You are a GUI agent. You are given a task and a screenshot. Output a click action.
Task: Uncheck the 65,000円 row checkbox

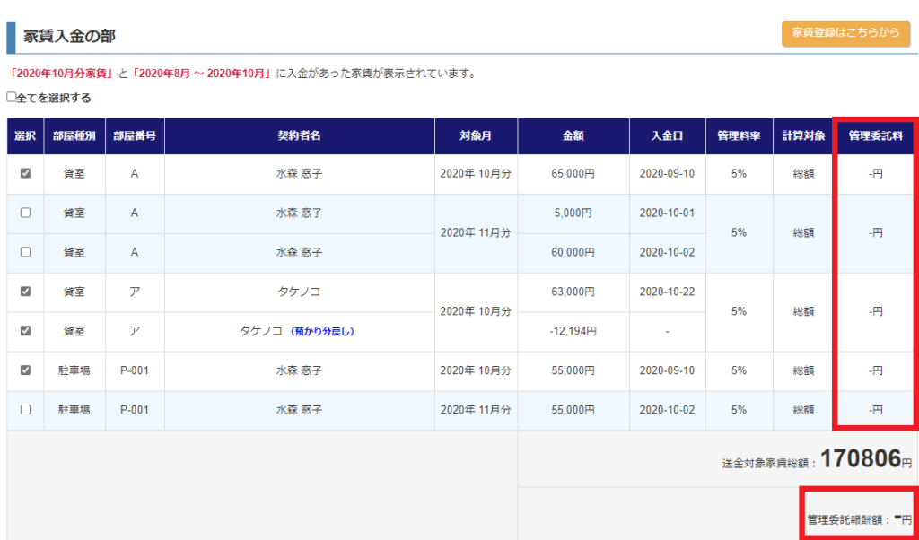[x=25, y=174]
